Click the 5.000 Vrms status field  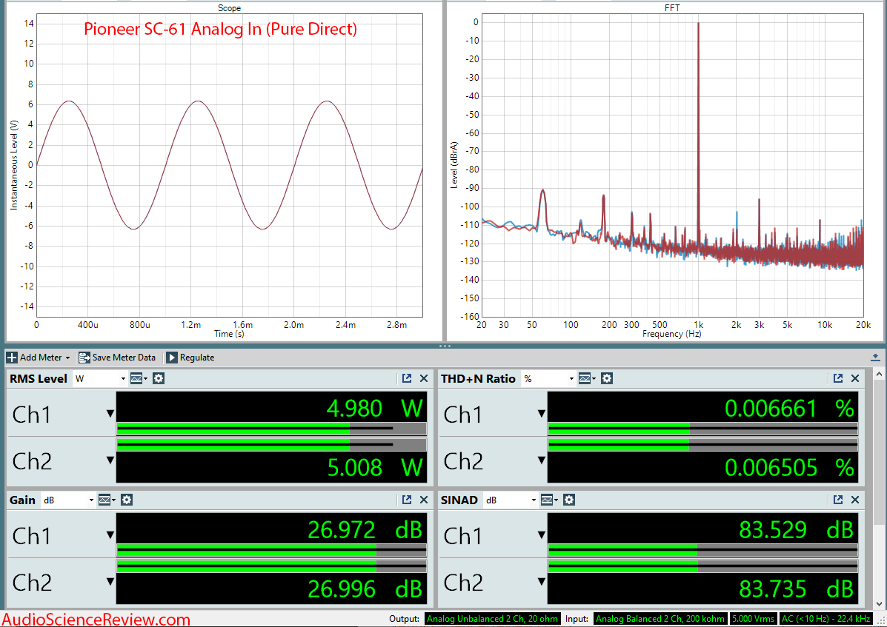[x=754, y=619]
